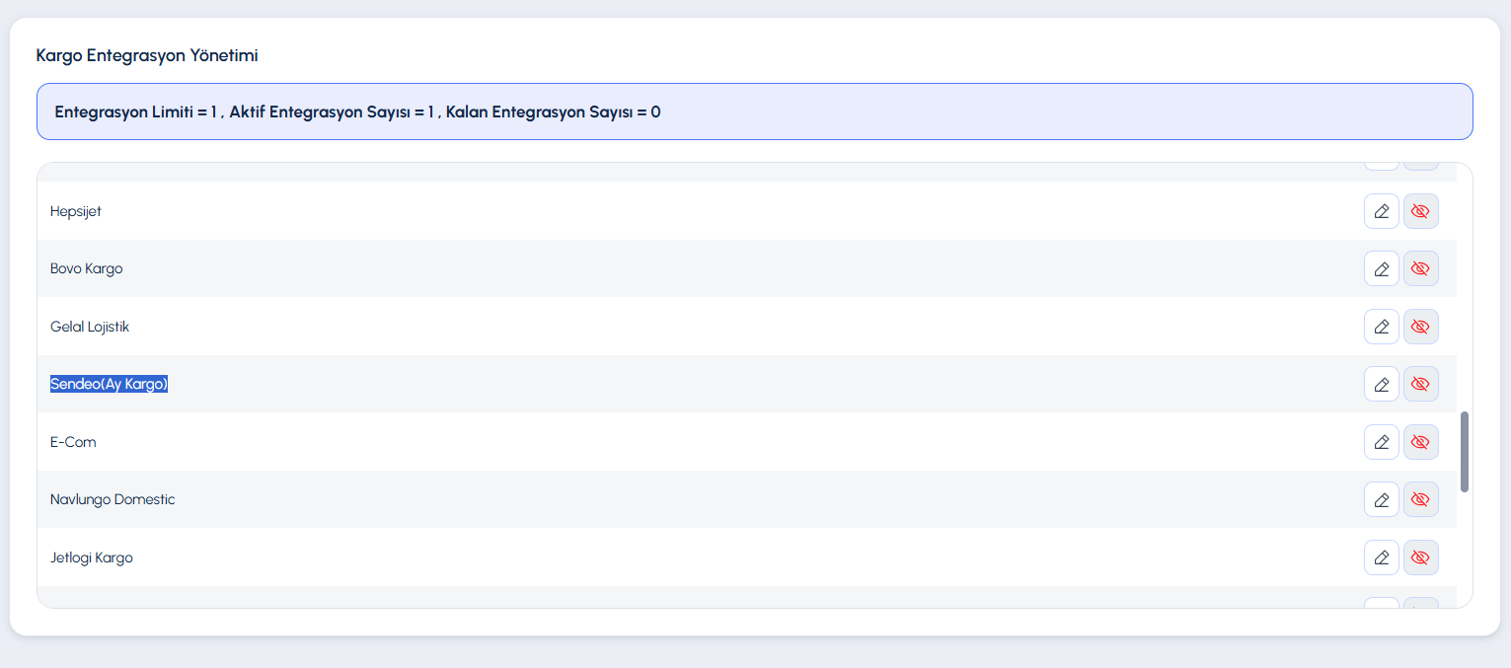Edit the Gelal Lojistik integration

click(x=1382, y=327)
